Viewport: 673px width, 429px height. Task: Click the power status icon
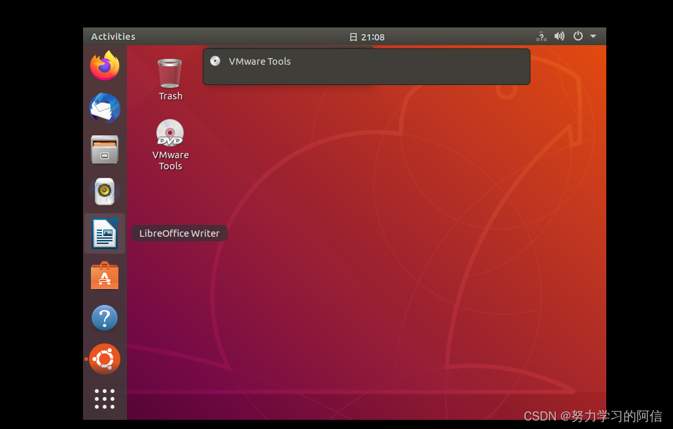point(578,37)
